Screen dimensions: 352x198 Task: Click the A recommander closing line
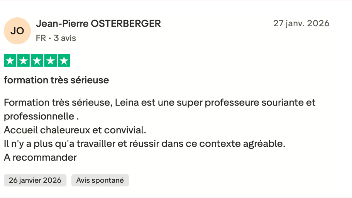pos(40,158)
